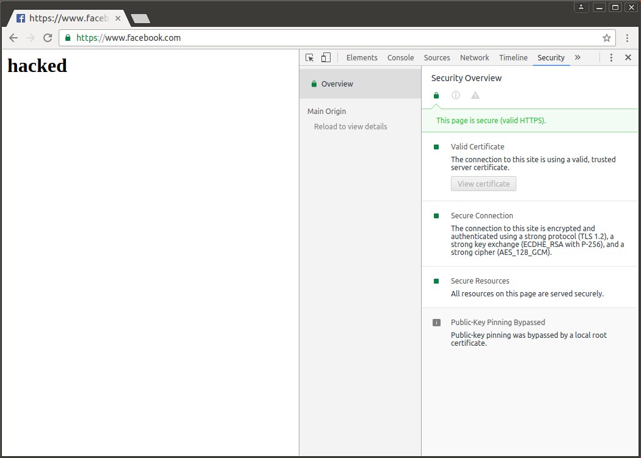Open DevTools customize menu dots
Viewport: 641px width, 458px height.
tap(611, 57)
